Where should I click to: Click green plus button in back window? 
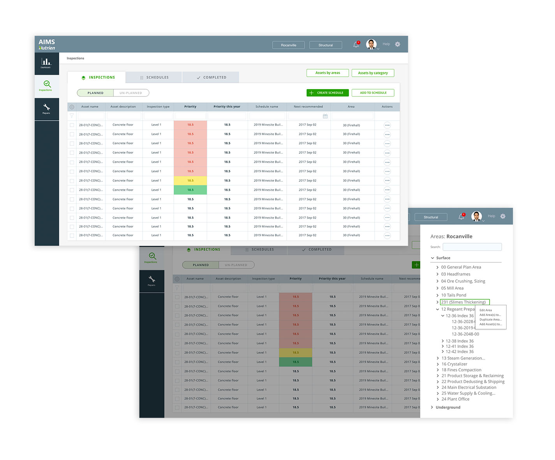416,265
